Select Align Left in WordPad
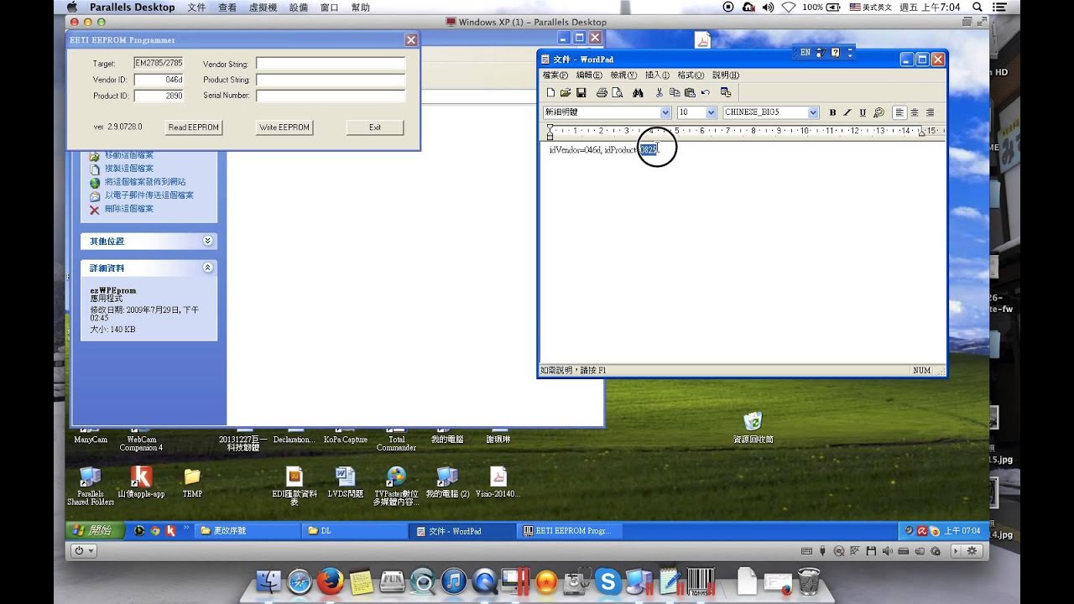 [x=899, y=112]
